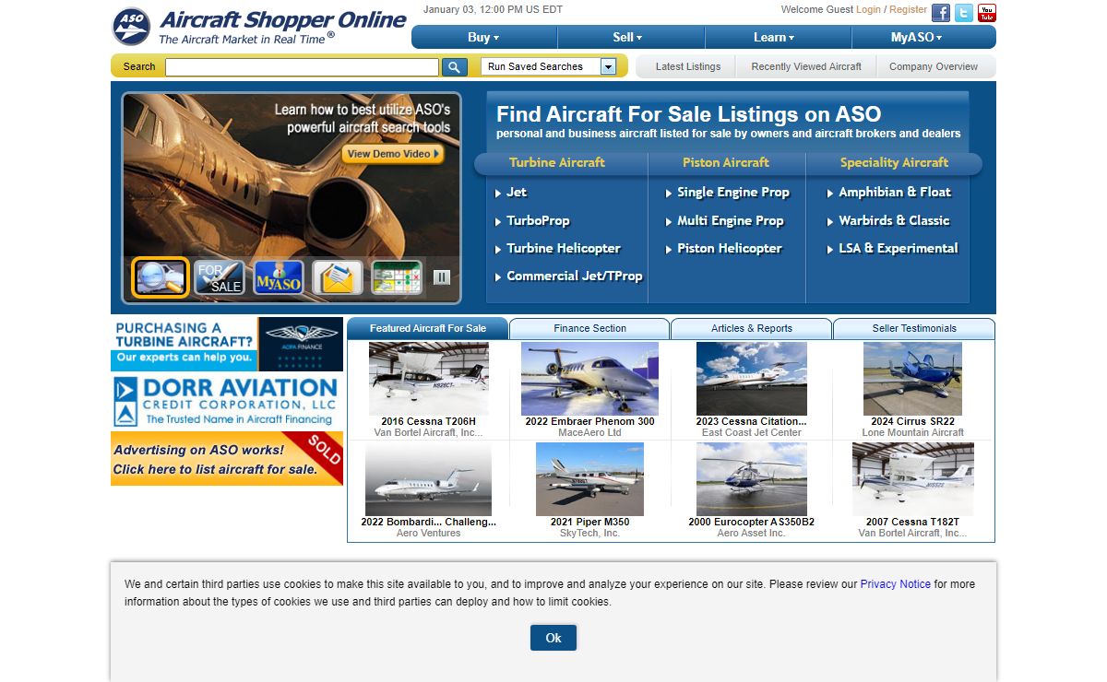The width and height of the screenshot is (1107, 682).
Task: Expand the Run Saved Searches dropdown
Action: (608, 66)
